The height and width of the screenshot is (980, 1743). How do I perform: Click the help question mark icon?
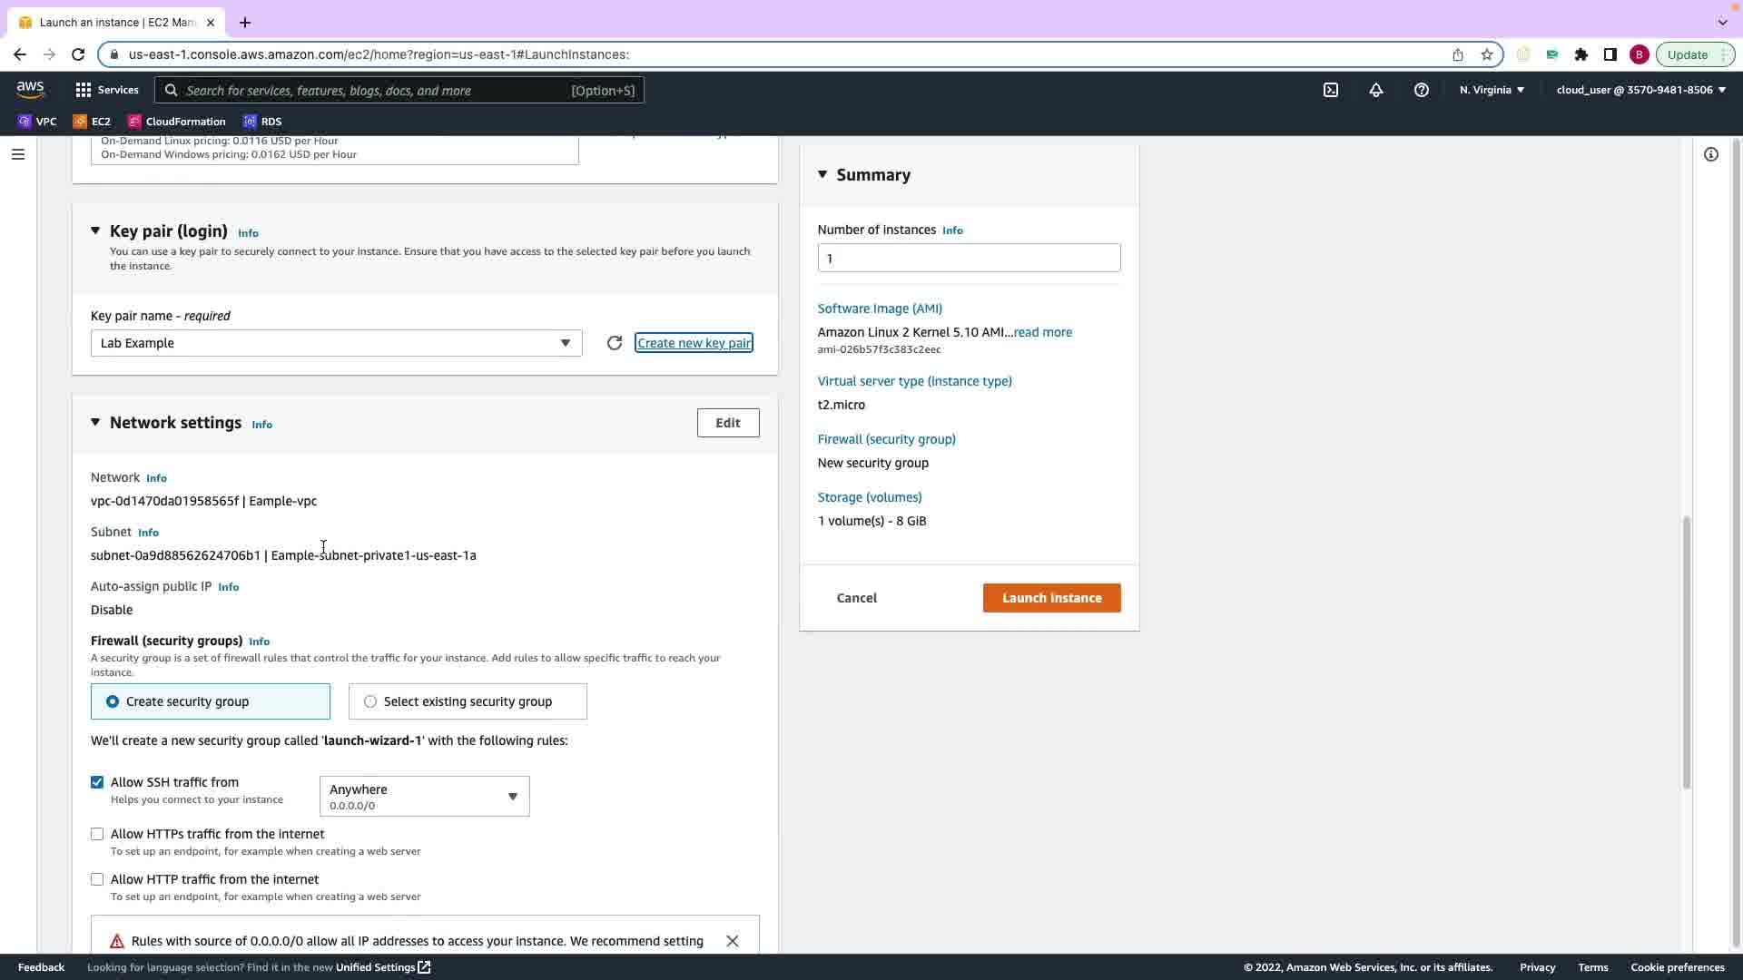pyautogui.click(x=1422, y=90)
